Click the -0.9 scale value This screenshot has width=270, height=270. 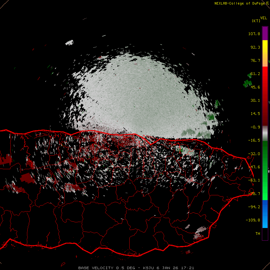coord(255,127)
